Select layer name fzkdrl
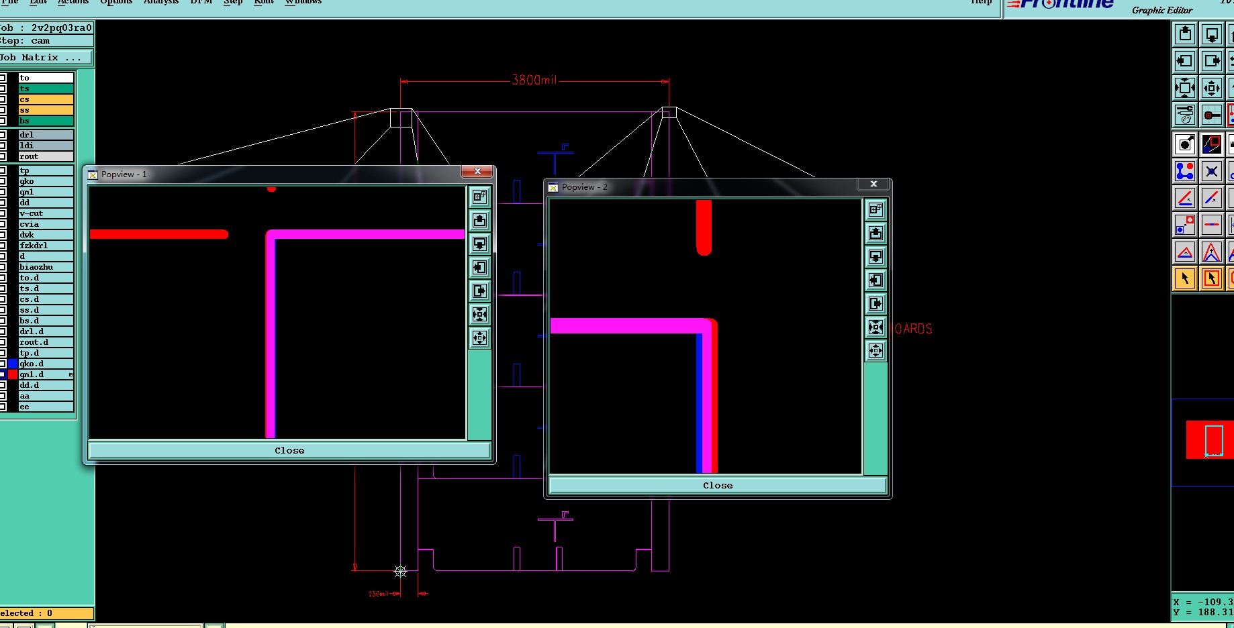The height and width of the screenshot is (628, 1234). (46, 246)
